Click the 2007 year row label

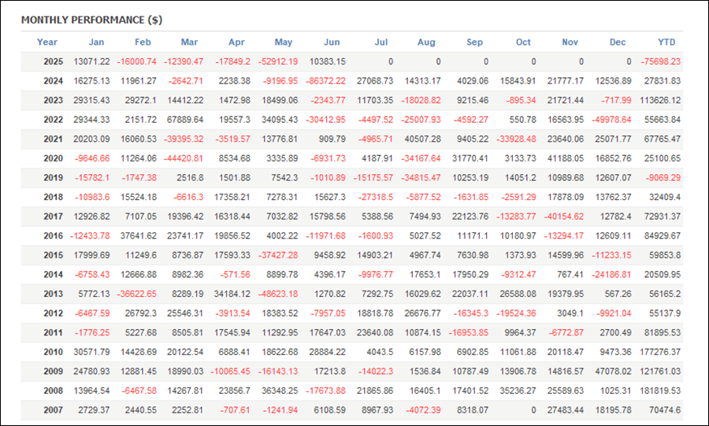point(54,410)
